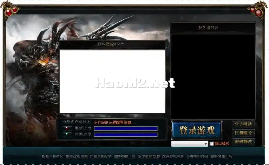Click the red indicator light beside 更新进度

tap(68, 128)
